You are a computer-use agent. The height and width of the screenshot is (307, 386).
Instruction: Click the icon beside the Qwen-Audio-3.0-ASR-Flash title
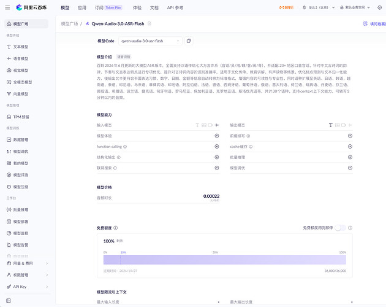[149, 24]
